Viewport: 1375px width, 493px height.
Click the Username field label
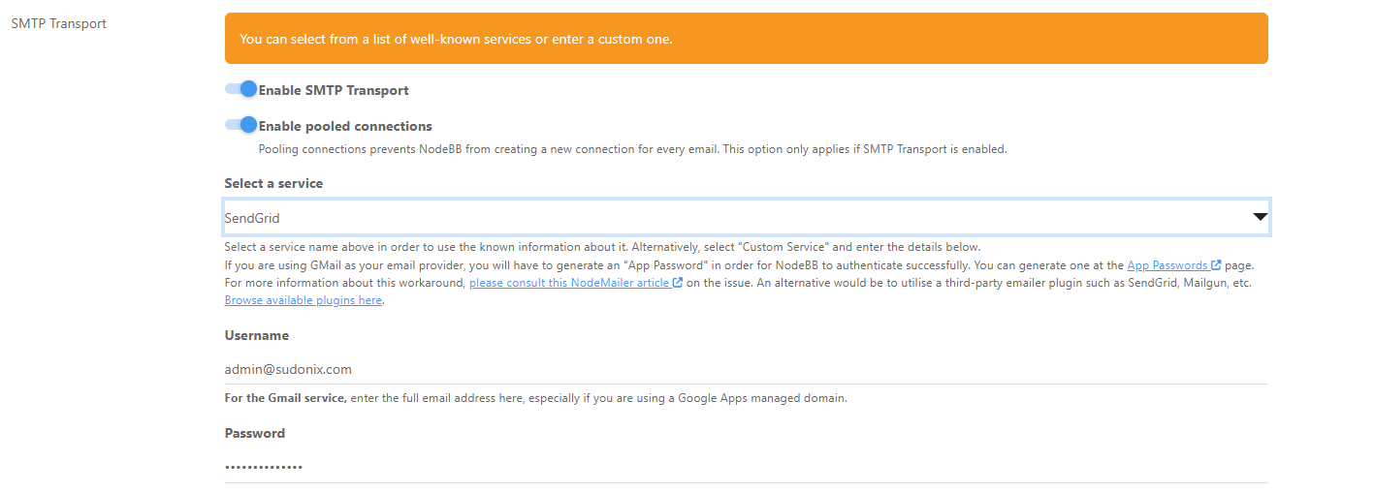[x=257, y=335]
